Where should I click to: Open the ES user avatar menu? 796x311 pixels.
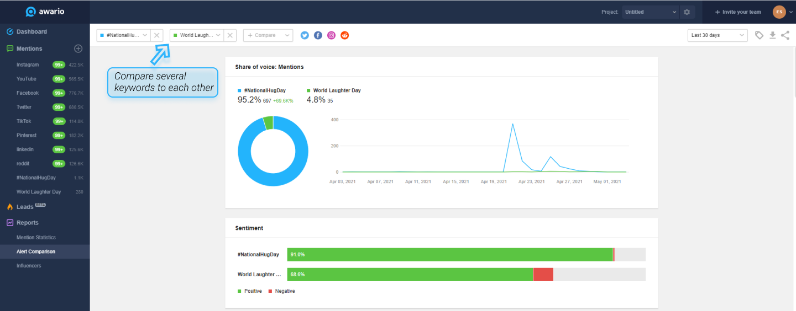[x=779, y=12]
